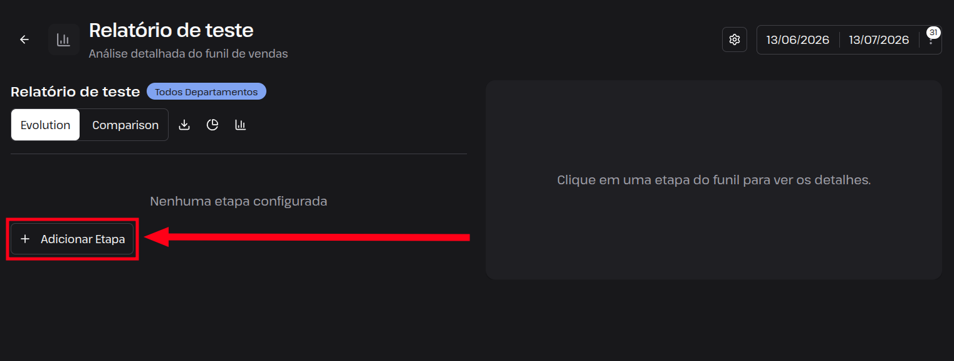This screenshot has width=954, height=361.
Task: Click the funnel report chart icon beside title
Action: pyautogui.click(x=63, y=39)
